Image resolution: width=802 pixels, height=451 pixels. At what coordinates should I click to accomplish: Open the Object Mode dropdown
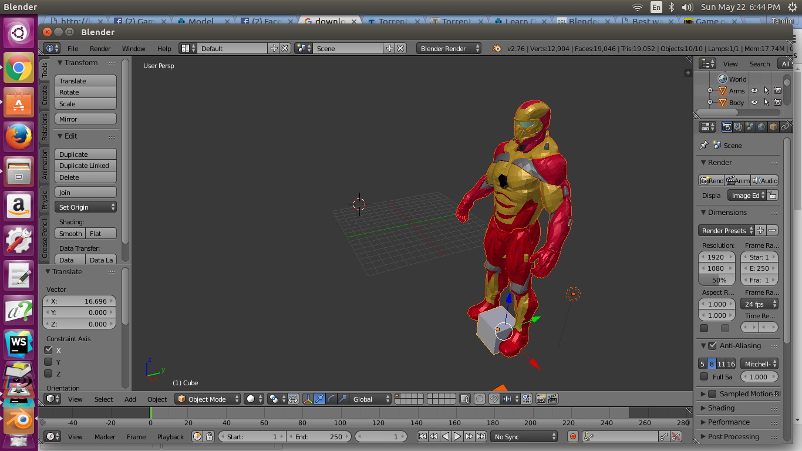pos(208,399)
